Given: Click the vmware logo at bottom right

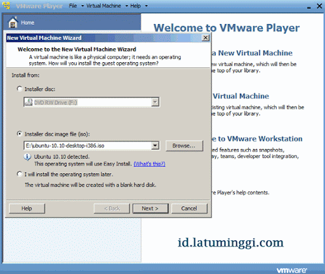Looking at the screenshot, I should [291, 270].
